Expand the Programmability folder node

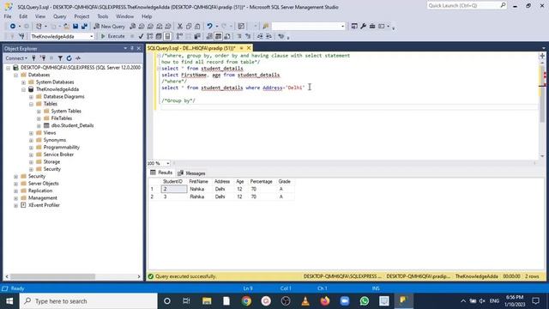coord(31,148)
